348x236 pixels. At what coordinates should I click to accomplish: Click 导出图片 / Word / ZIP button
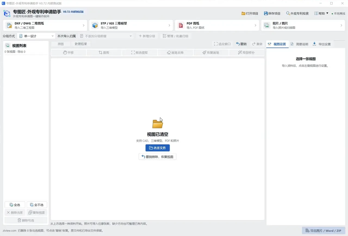324,231
